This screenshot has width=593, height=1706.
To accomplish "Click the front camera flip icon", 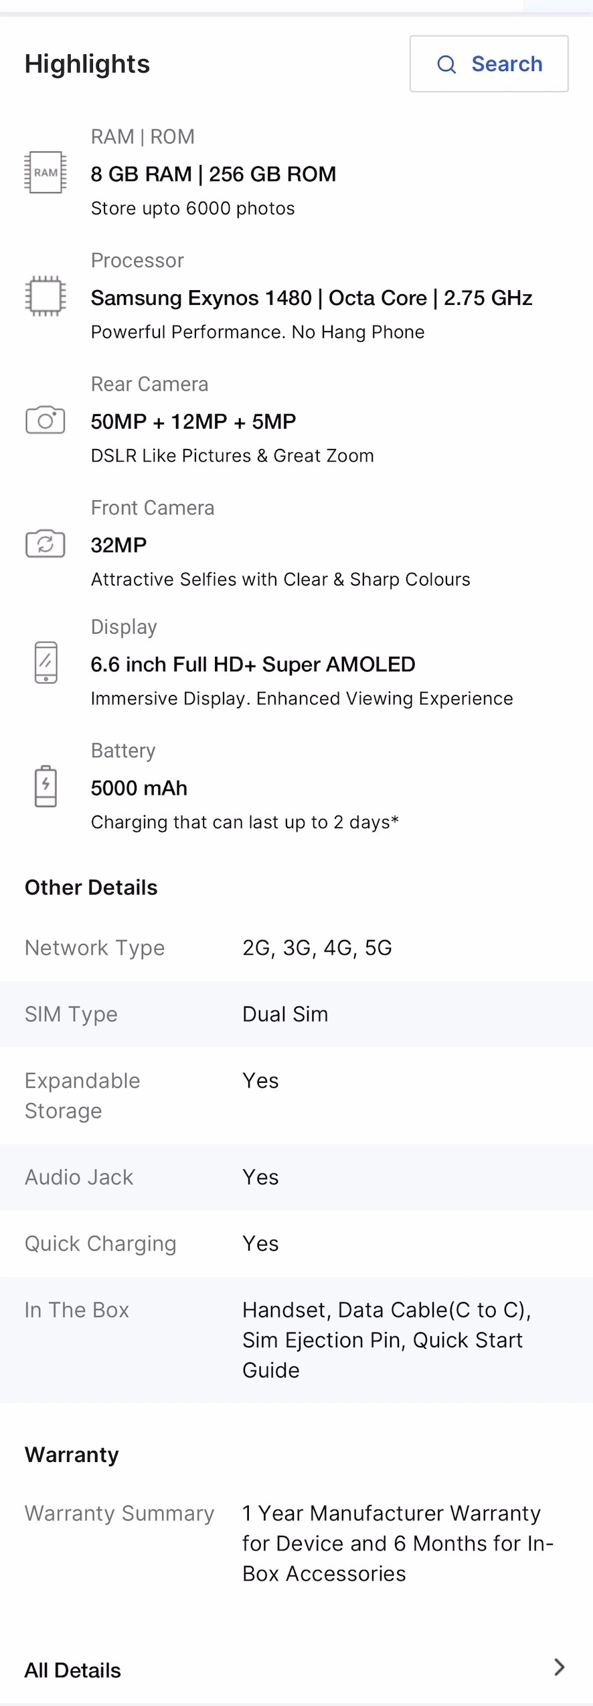I will tap(46, 543).
